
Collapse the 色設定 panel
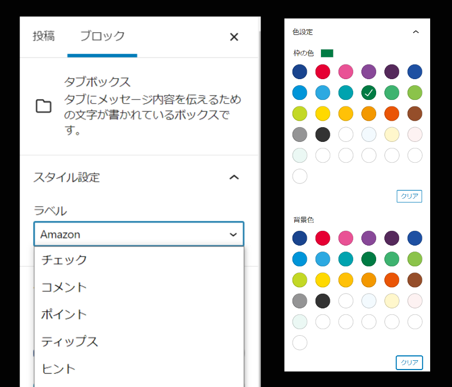tap(415, 32)
